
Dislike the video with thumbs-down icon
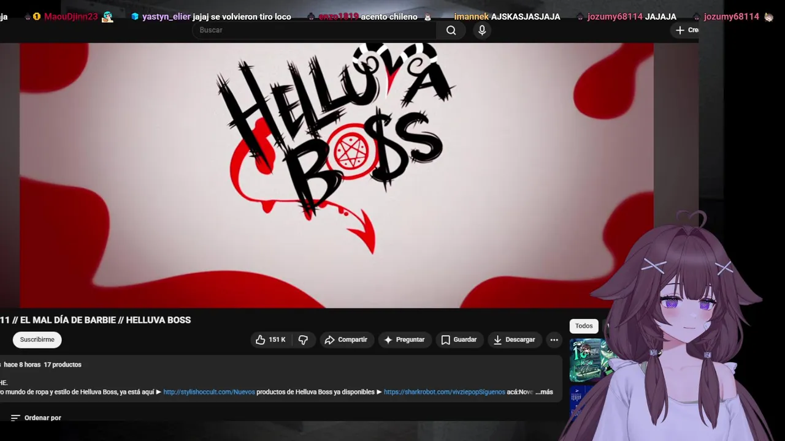[303, 340]
